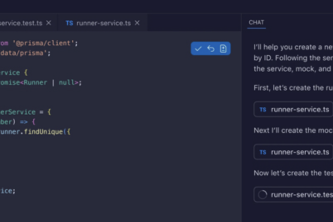Click the file diff icon in blue toolbar
Screen dimensions: 333x222
223,49
